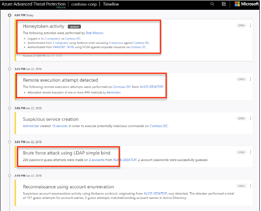Open ALICE-DESKTOP link in Remote execution alert
This screenshot has height=211, width=261.
click(151, 87)
